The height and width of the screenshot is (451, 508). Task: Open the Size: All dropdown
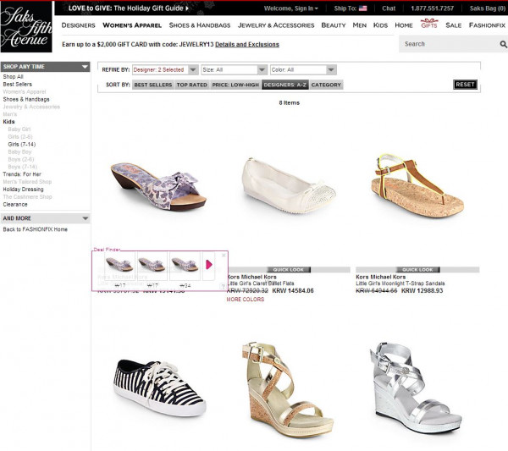[262, 70]
